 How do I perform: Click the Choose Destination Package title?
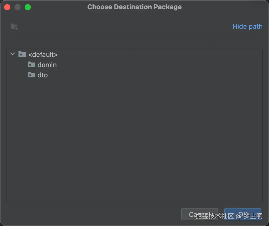point(134,7)
